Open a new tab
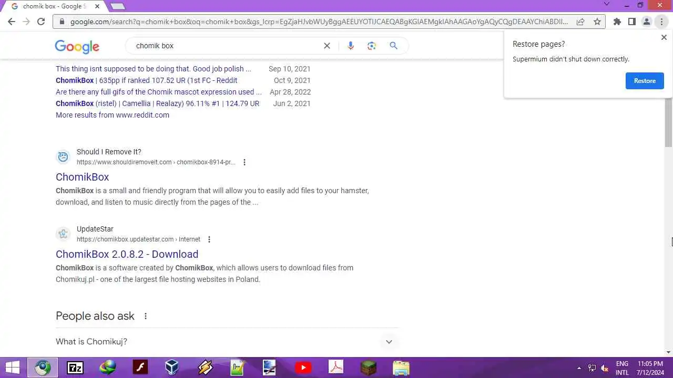Viewport: 673px width, 378px height. tap(118, 6)
